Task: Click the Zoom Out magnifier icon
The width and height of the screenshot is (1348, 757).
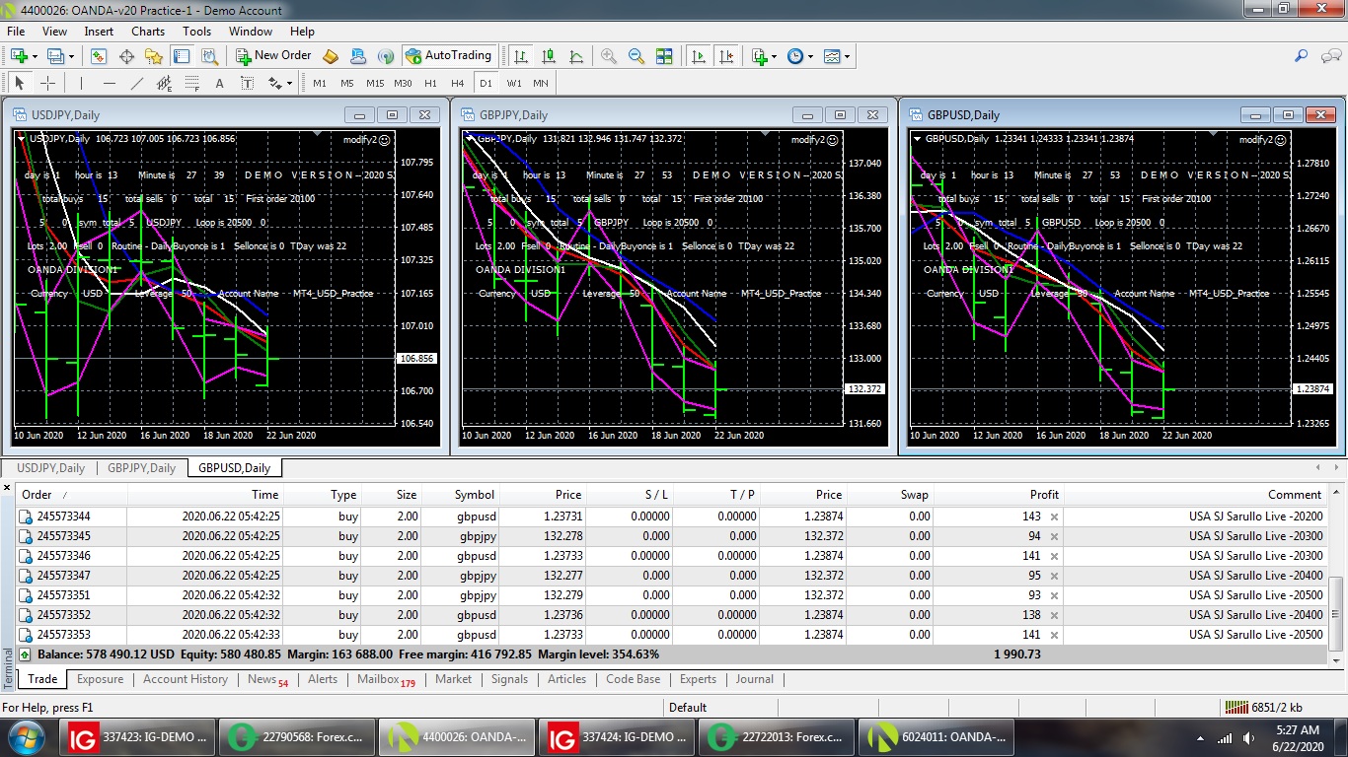Action: (x=637, y=56)
